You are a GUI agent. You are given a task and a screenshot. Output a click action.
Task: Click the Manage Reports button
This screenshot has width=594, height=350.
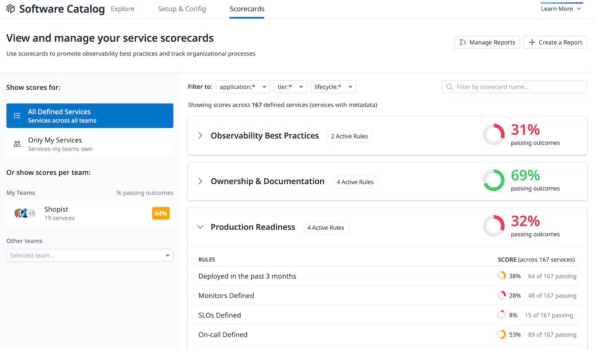(487, 42)
